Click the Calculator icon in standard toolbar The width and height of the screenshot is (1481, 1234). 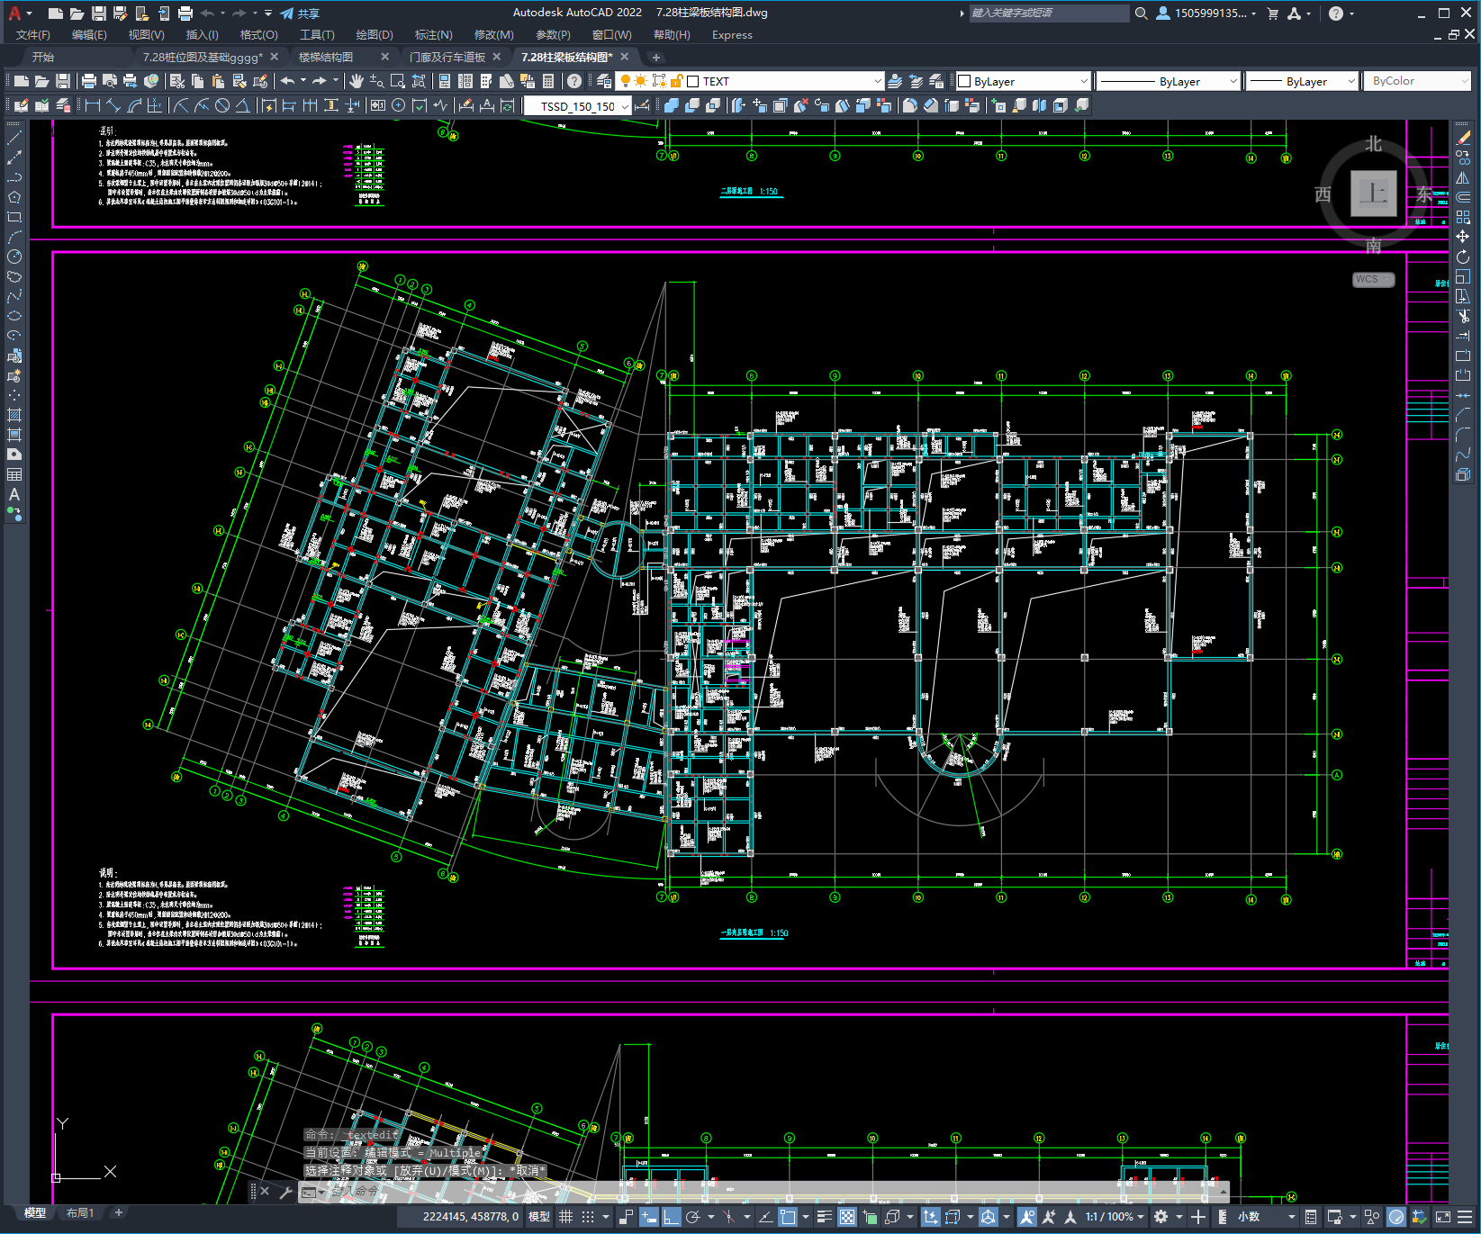point(548,81)
